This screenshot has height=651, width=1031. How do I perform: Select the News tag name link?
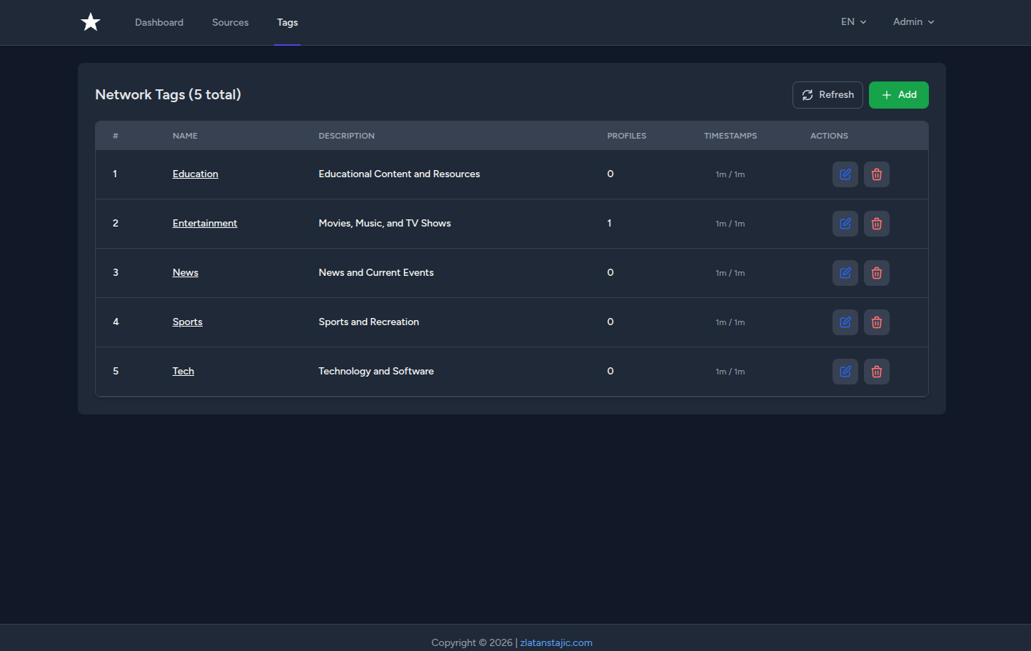[185, 272]
